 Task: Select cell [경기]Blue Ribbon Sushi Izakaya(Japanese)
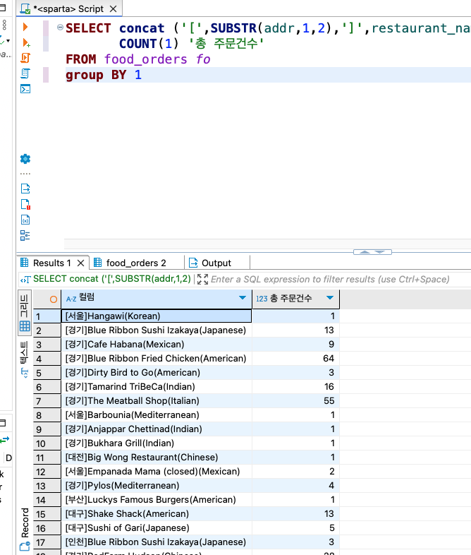(x=157, y=330)
